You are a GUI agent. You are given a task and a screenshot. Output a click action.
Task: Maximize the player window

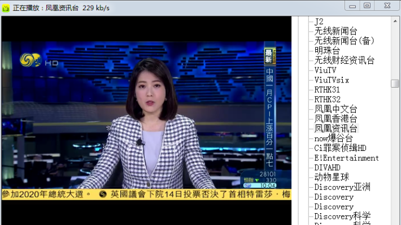367,6
